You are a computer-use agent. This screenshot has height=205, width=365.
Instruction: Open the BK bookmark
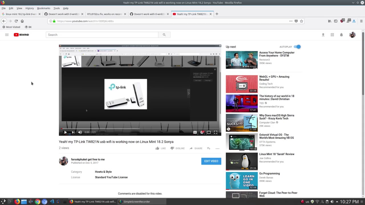tap(28, 27)
